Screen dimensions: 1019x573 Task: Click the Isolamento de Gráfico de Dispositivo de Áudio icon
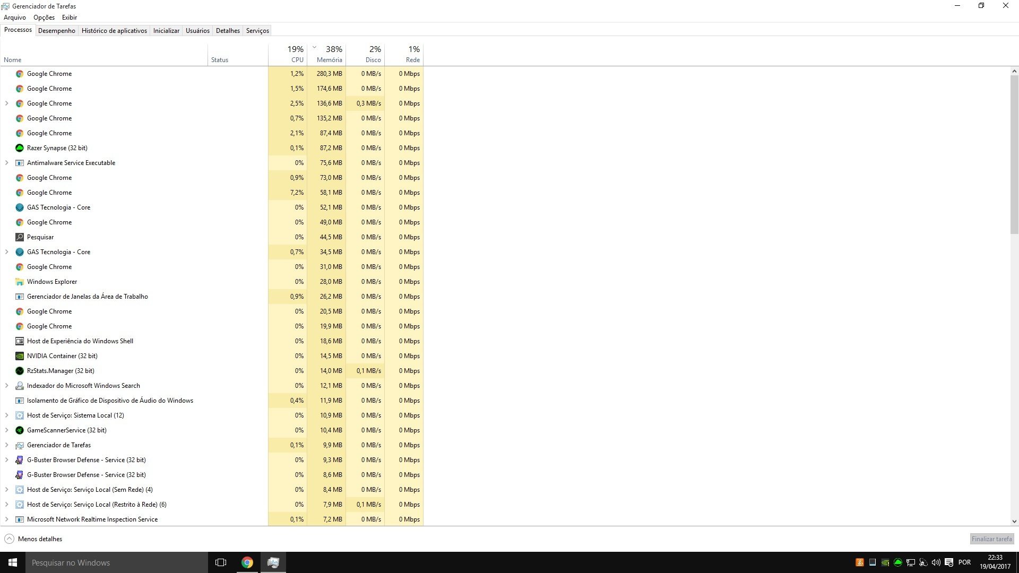tap(20, 401)
